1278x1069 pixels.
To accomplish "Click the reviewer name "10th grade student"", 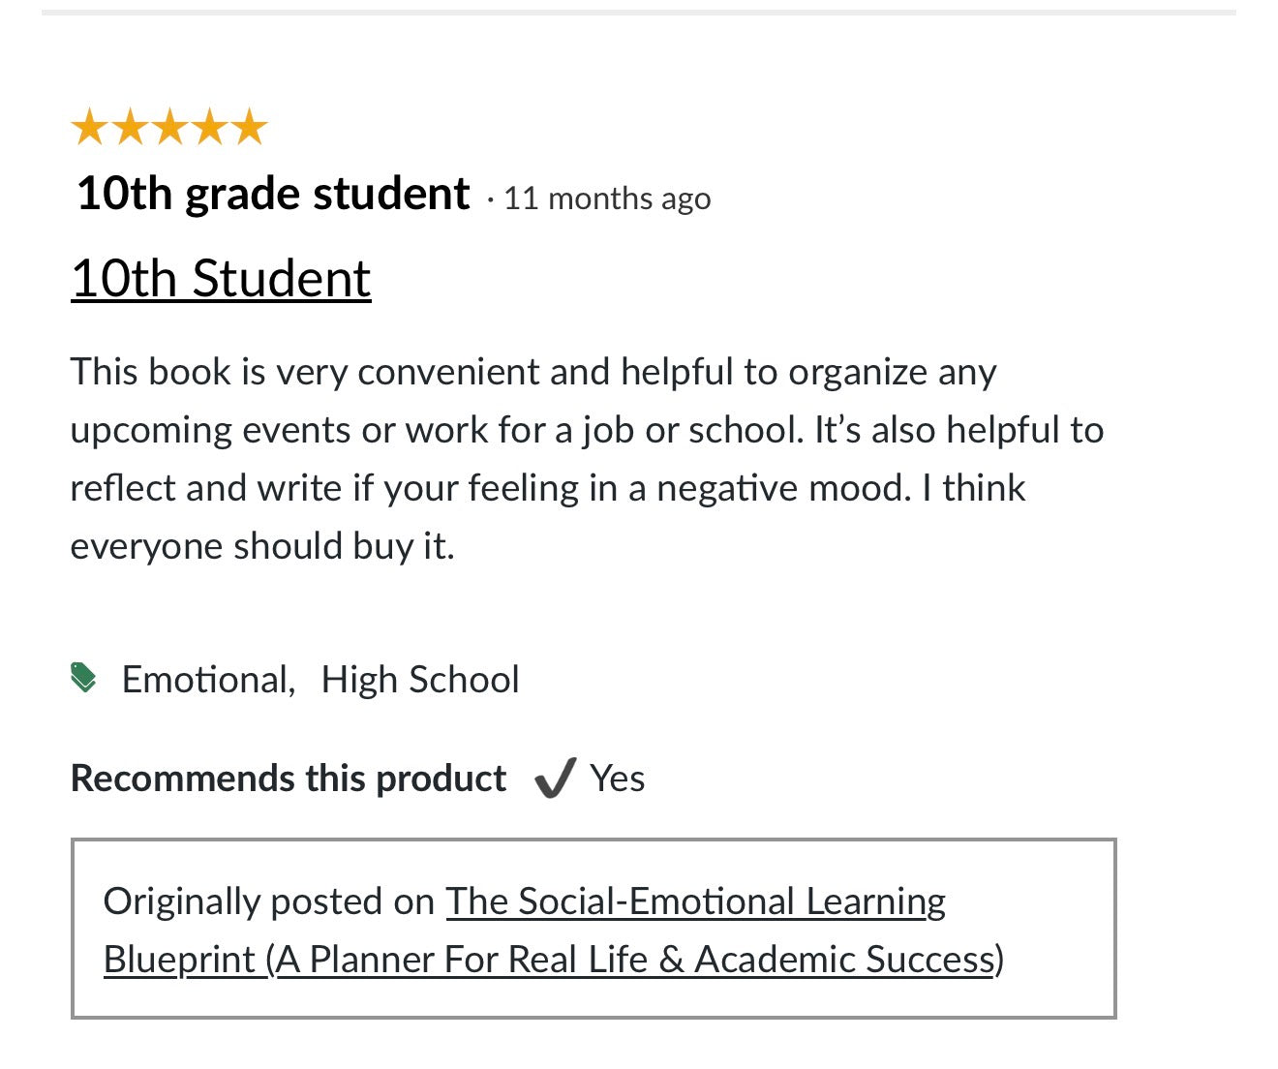I will click(273, 194).
